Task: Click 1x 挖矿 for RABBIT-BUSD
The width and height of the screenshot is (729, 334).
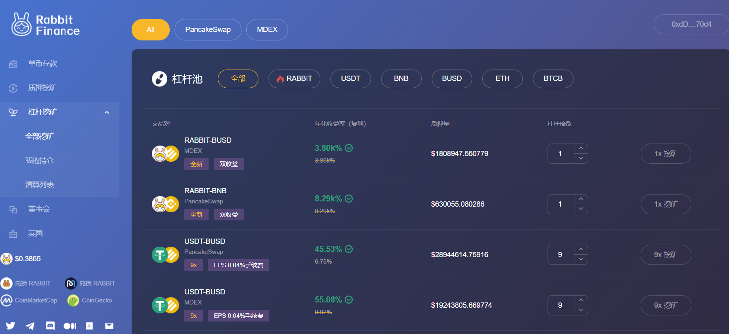Action: pyautogui.click(x=666, y=154)
